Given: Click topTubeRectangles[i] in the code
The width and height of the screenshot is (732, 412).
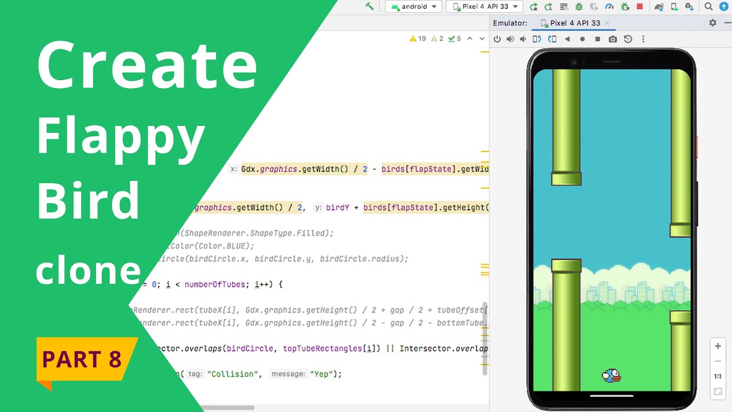Looking at the screenshot, I should (330, 348).
